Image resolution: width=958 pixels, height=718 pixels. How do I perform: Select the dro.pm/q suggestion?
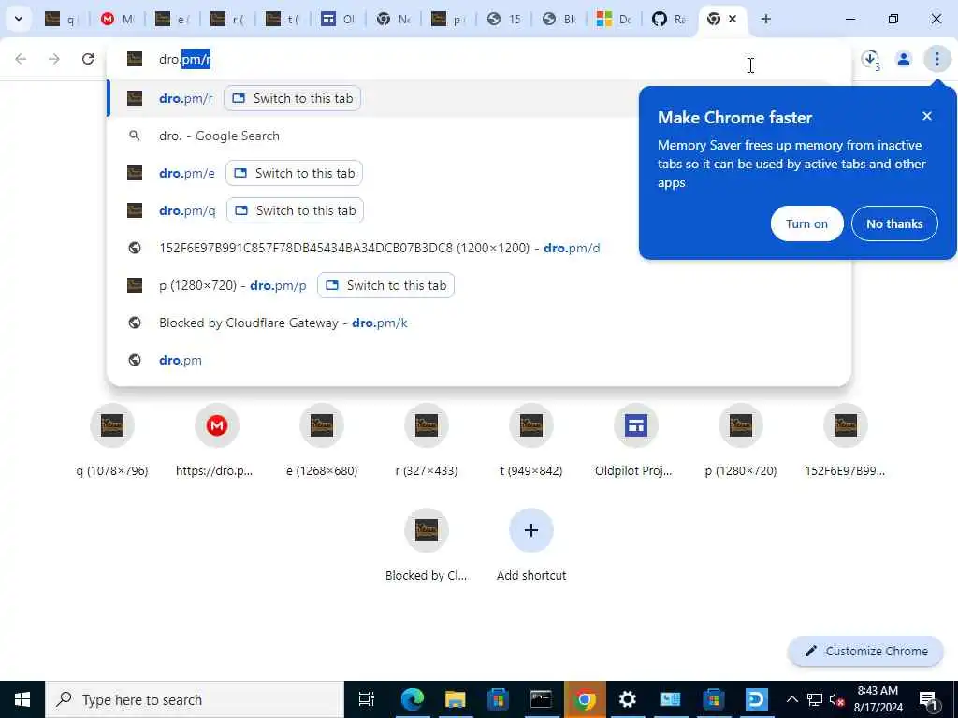pyautogui.click(x=187, y=210)
